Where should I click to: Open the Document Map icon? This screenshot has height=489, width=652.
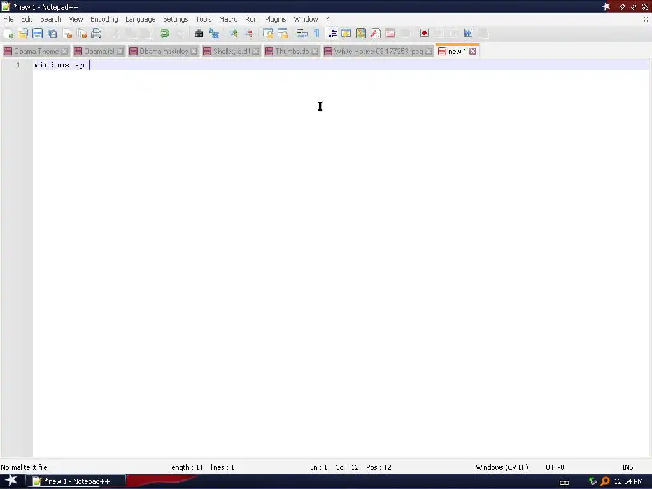(x=361, y=33)
